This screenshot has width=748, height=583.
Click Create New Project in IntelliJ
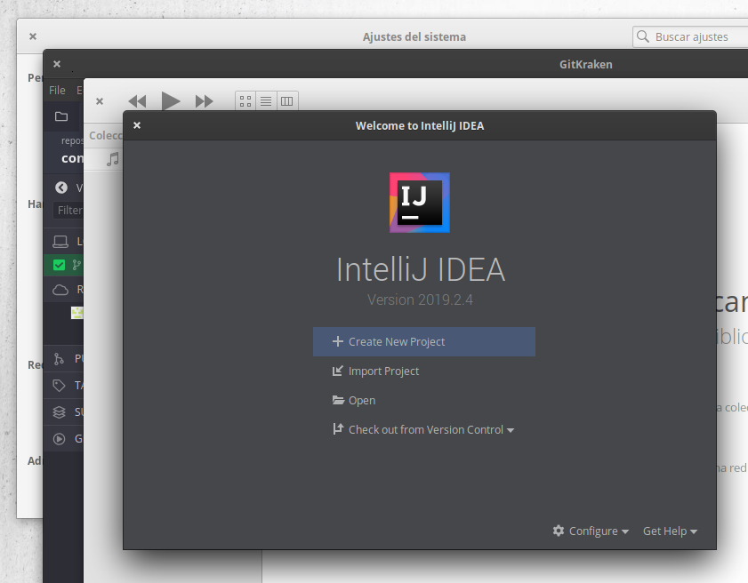(423, 342)
